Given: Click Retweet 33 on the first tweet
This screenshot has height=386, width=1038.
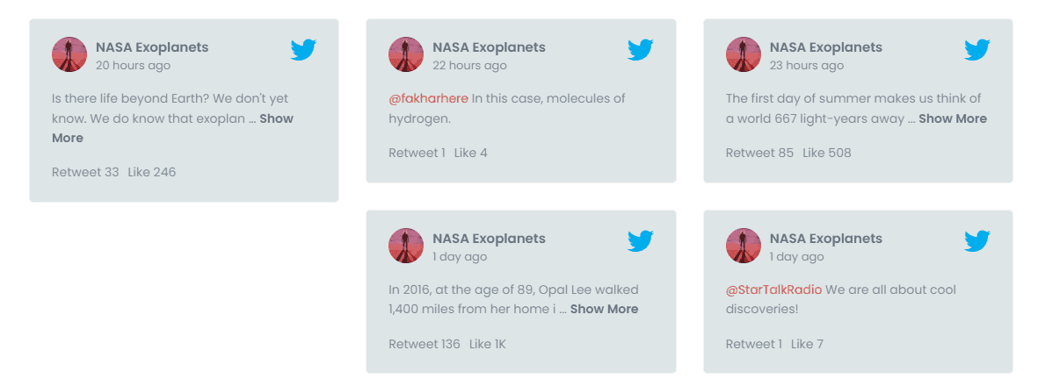Looking at the screenshot, I should point(85,172).
